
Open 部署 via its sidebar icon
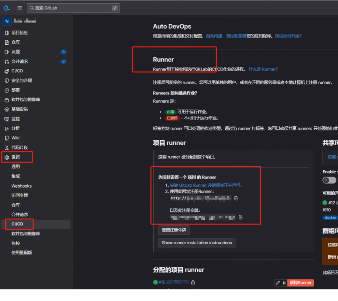[7, 91]
